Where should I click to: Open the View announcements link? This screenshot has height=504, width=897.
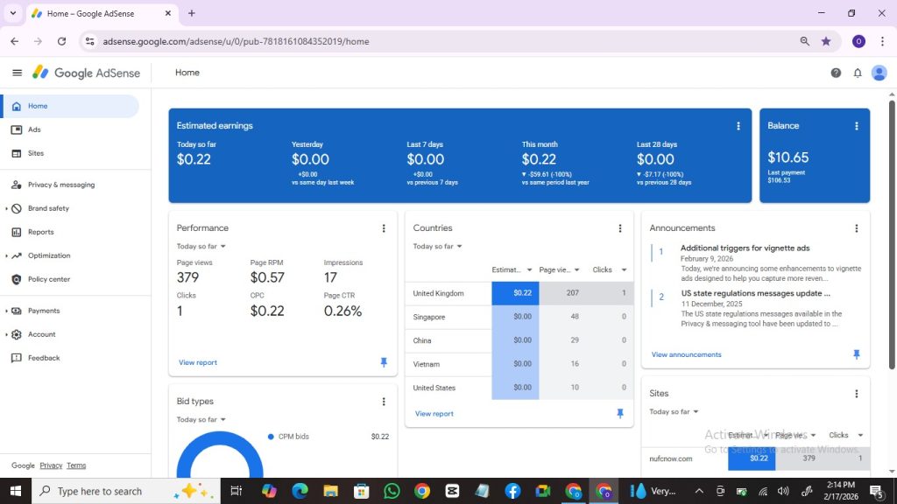coord(686,354)
